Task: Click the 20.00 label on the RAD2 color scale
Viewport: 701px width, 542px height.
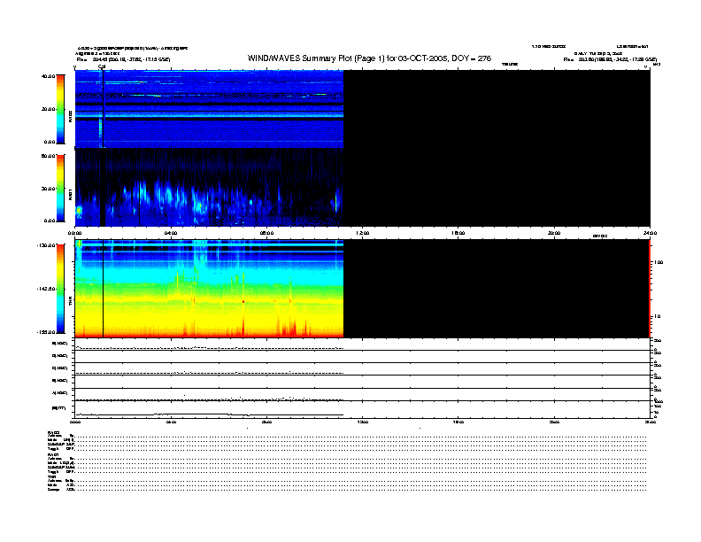Action: [x=49, y=109]
